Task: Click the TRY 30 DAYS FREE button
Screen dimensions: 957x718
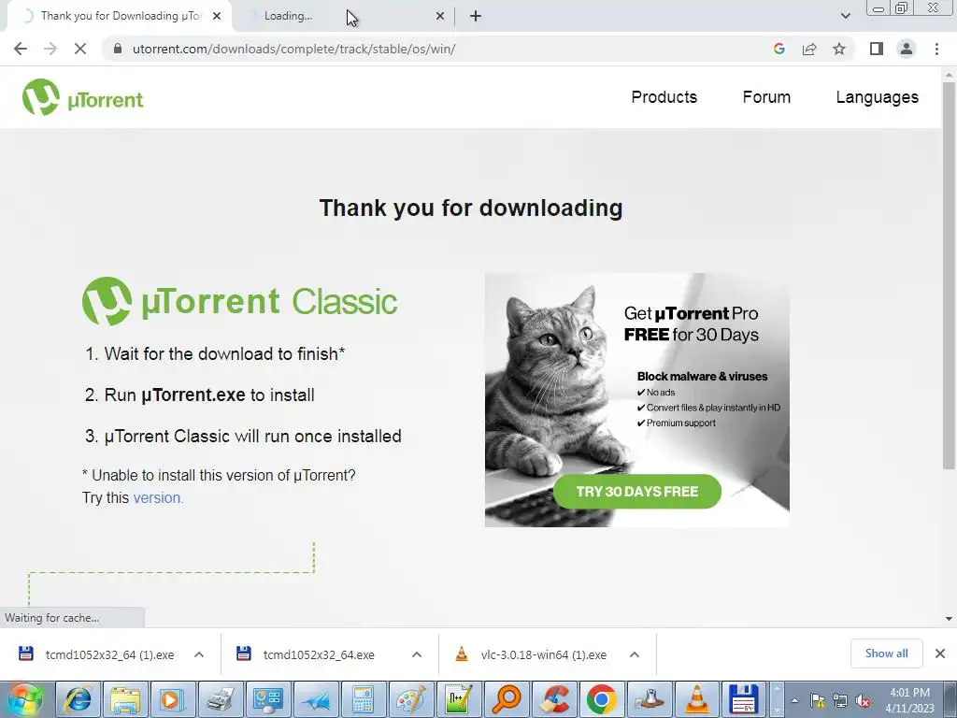Action: coord(637,492)
